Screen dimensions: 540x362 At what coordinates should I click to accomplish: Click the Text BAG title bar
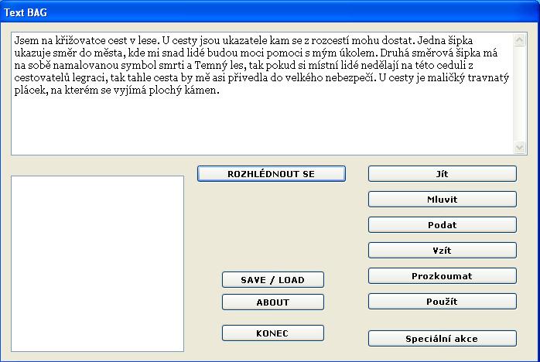click(270, 12)
